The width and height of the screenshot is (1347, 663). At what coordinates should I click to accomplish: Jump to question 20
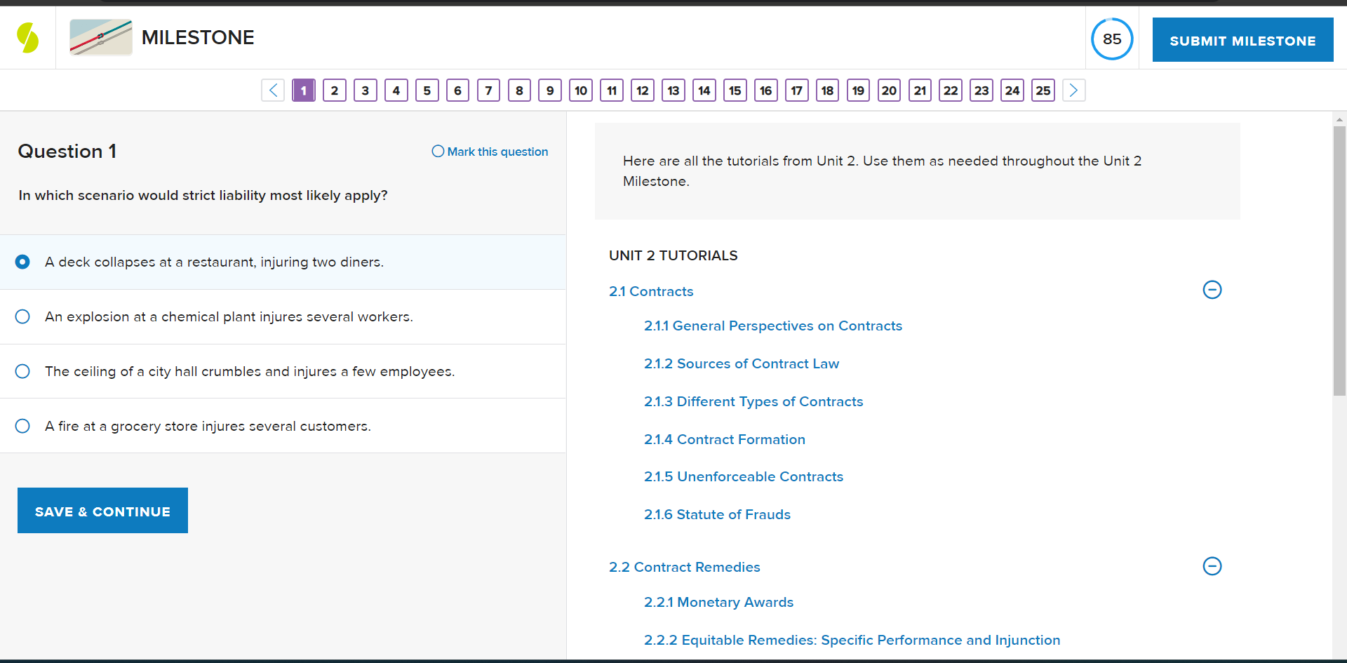(x=890, y=91)
